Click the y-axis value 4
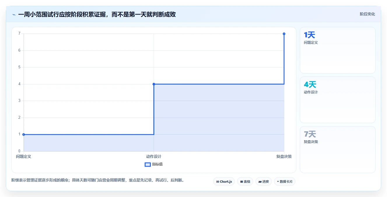The height and width of the screenshot is (197, 387). click(x=19, y=84)
